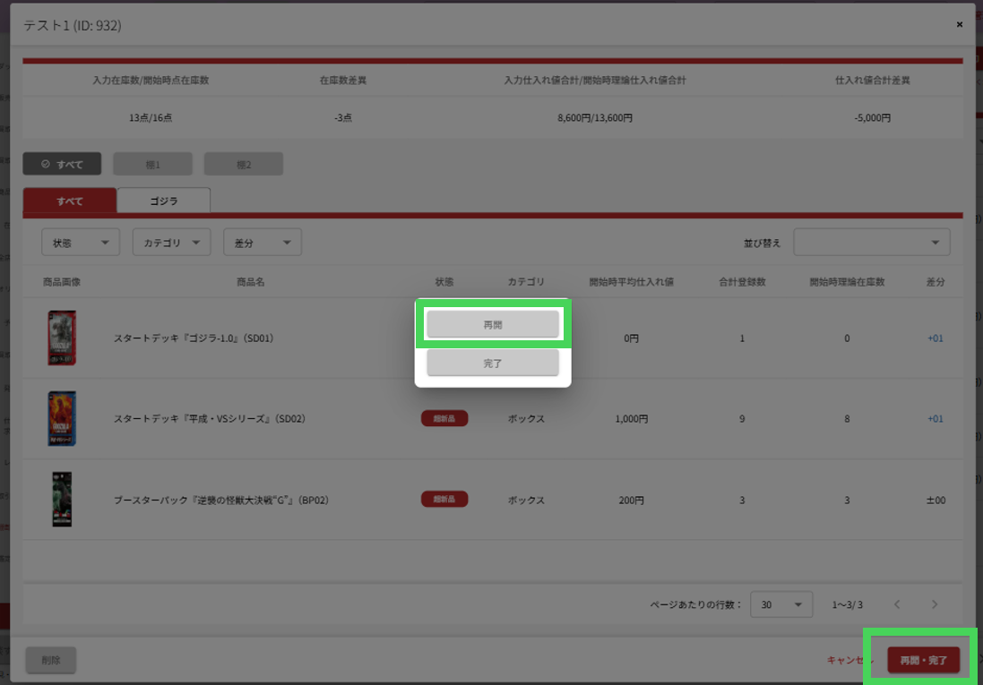Go to next page with right chevron
The width and height of the screenshot is (983, 685).
click(x=935, y=604)
